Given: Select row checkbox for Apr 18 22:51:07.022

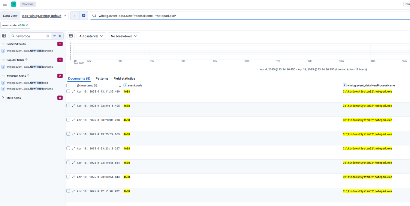Looking at the screenshot, I should pyautogui.click(x=68, y=191).
